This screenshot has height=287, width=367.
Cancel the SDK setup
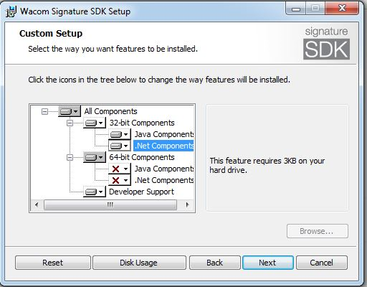[322, 263]
